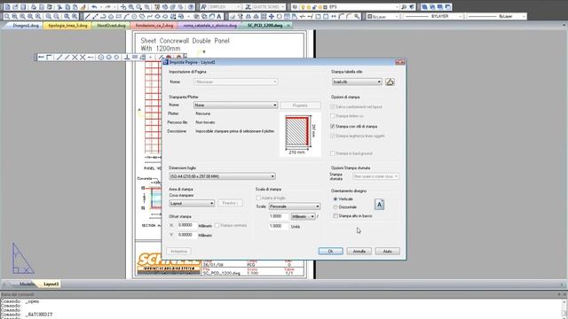The height and width of the screenshot is (319, 568).
Task: Open the BYLAYER linetype dropdown
Action: [x=433, y=16]
